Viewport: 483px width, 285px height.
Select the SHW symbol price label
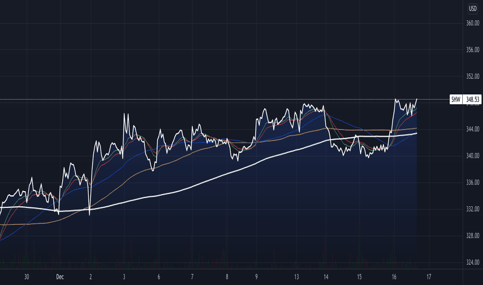[456, 99]
